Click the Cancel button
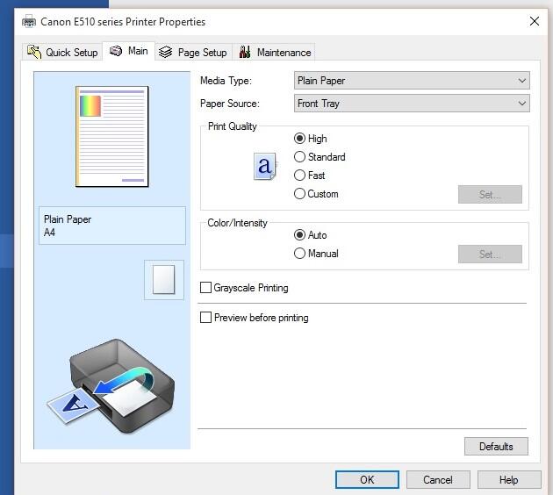Viewport: 553px width, 495px height. pos(438,479)
